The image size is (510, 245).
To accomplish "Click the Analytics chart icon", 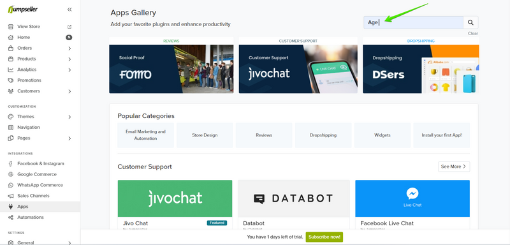I will click(11, 70).
